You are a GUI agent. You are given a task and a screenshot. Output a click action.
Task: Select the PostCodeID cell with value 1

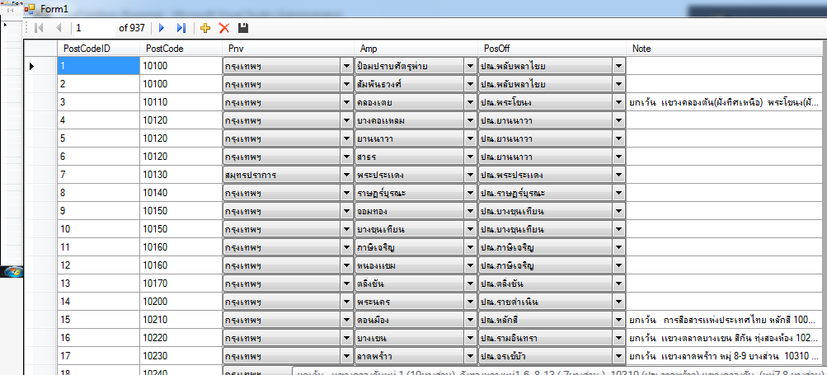99,66
